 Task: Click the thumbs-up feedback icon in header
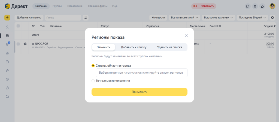point(262,6)
